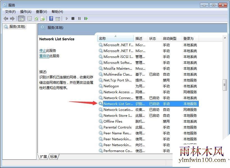Click the Start Service play icon
This screenshot has height=168, width=230.
pos(67,18)
